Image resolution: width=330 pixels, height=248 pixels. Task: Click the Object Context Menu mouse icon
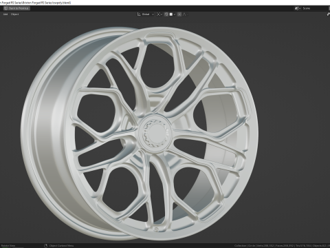tap(45, 246)
